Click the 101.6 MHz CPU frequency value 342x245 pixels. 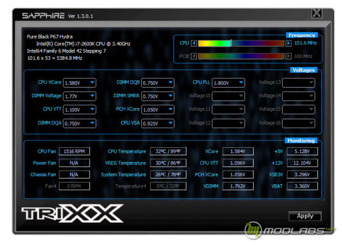point(306,43)
